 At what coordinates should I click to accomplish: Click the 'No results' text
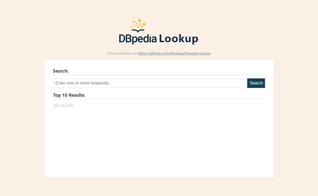tap(63, 105)
